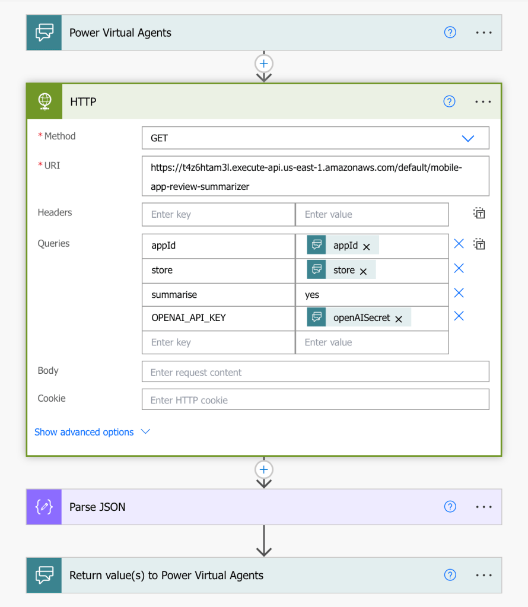Open Parse JSON ellipsis menu
Image resolution: width=528 pixels, height=607 pixels.
(x=484, y=507)
